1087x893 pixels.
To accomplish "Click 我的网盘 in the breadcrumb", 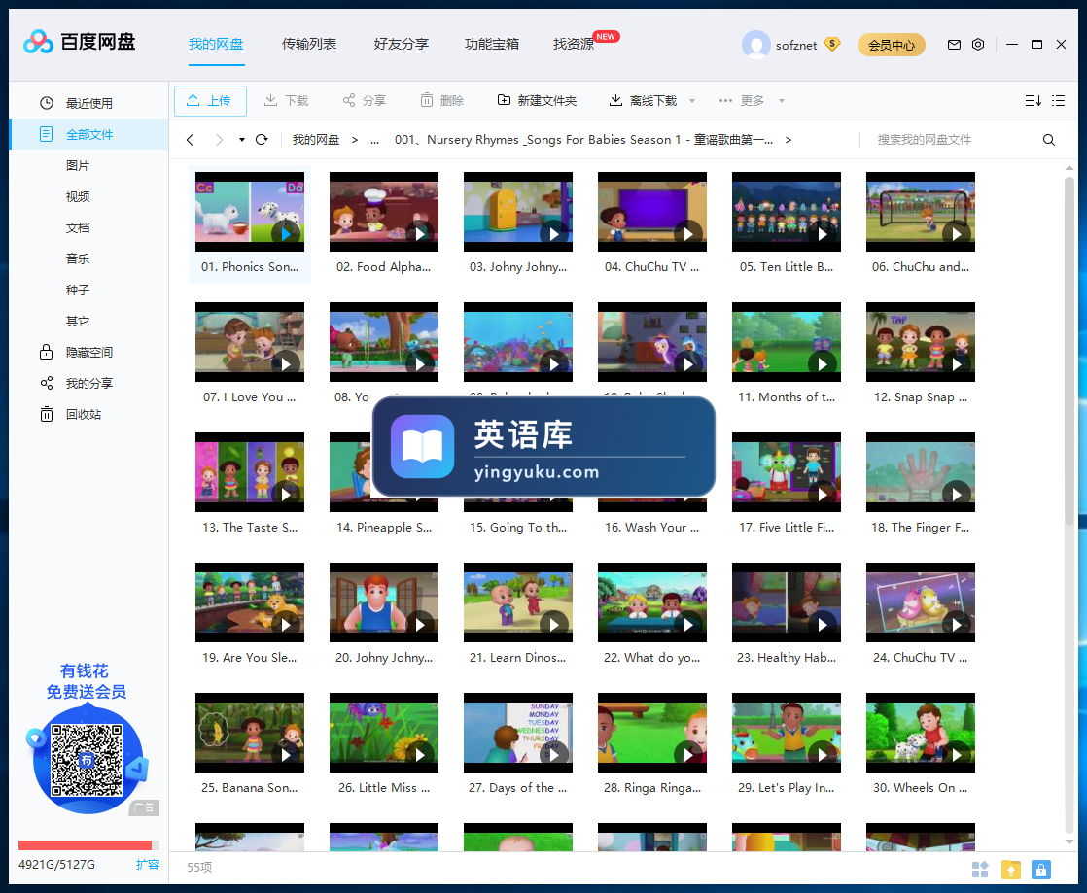I will 315,140.
